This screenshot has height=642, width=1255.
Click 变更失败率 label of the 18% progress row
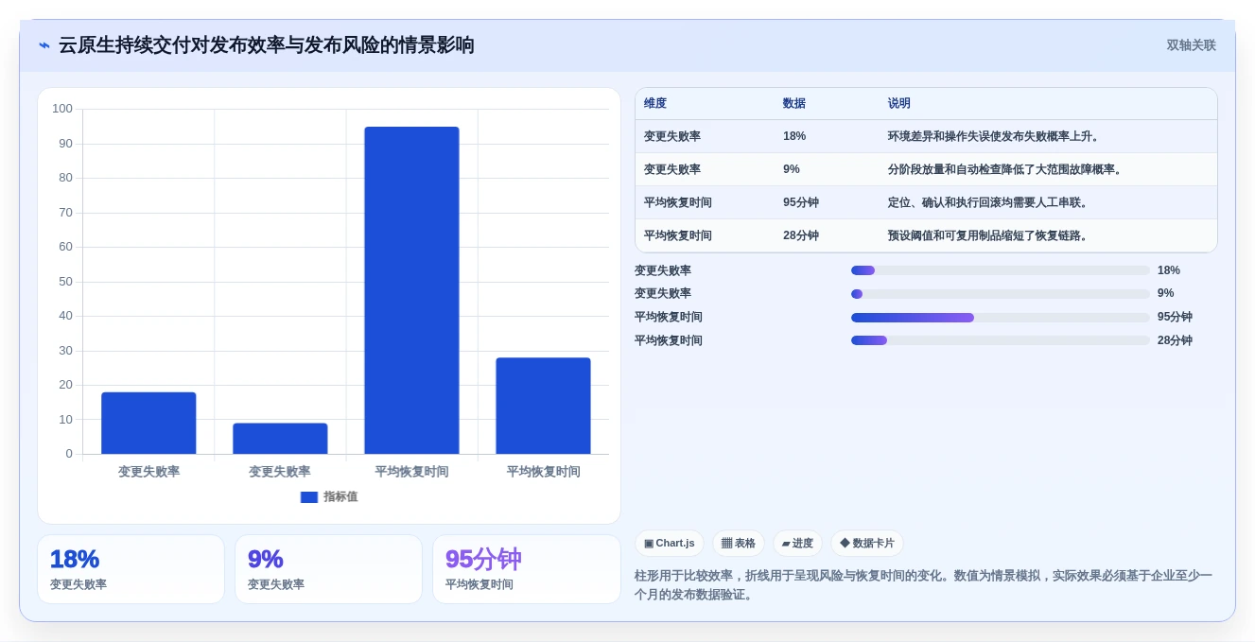click(x=663, y=270)
